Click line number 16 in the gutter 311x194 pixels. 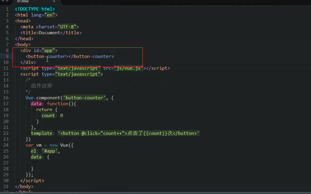click(6, 97)
